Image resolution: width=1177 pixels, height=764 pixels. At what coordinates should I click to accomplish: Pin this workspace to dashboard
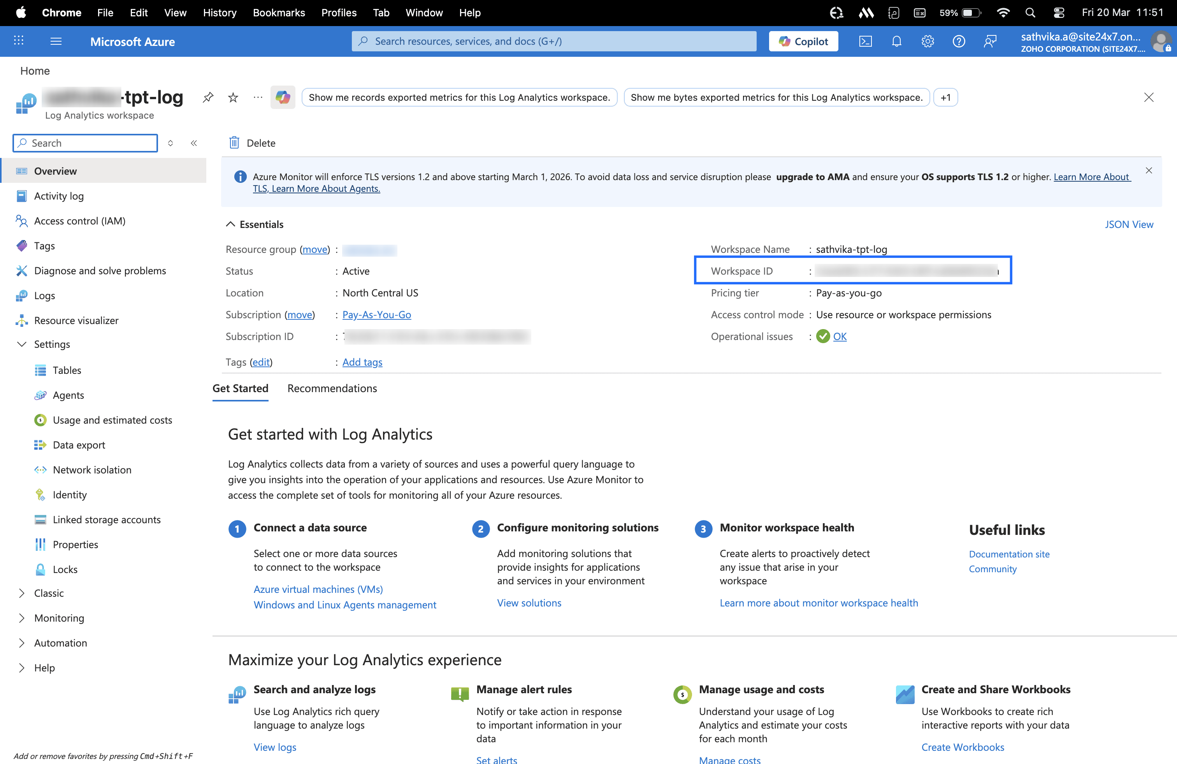pyautogui.click(x=208, y=97)
